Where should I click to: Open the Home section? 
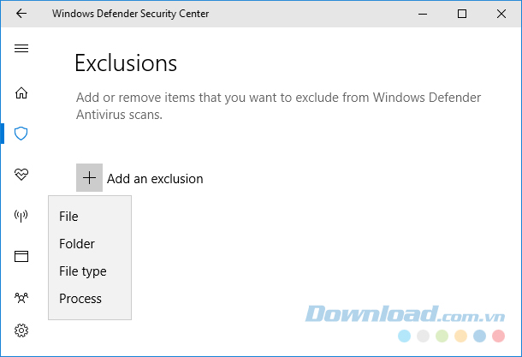21,92
